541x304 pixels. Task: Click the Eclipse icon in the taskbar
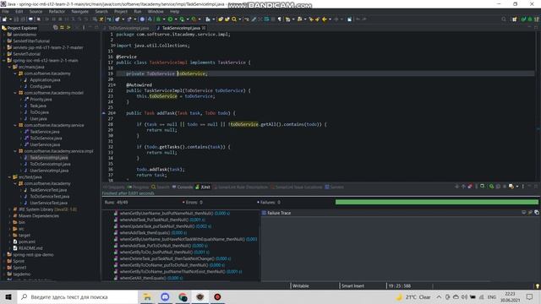click(200, 296)
